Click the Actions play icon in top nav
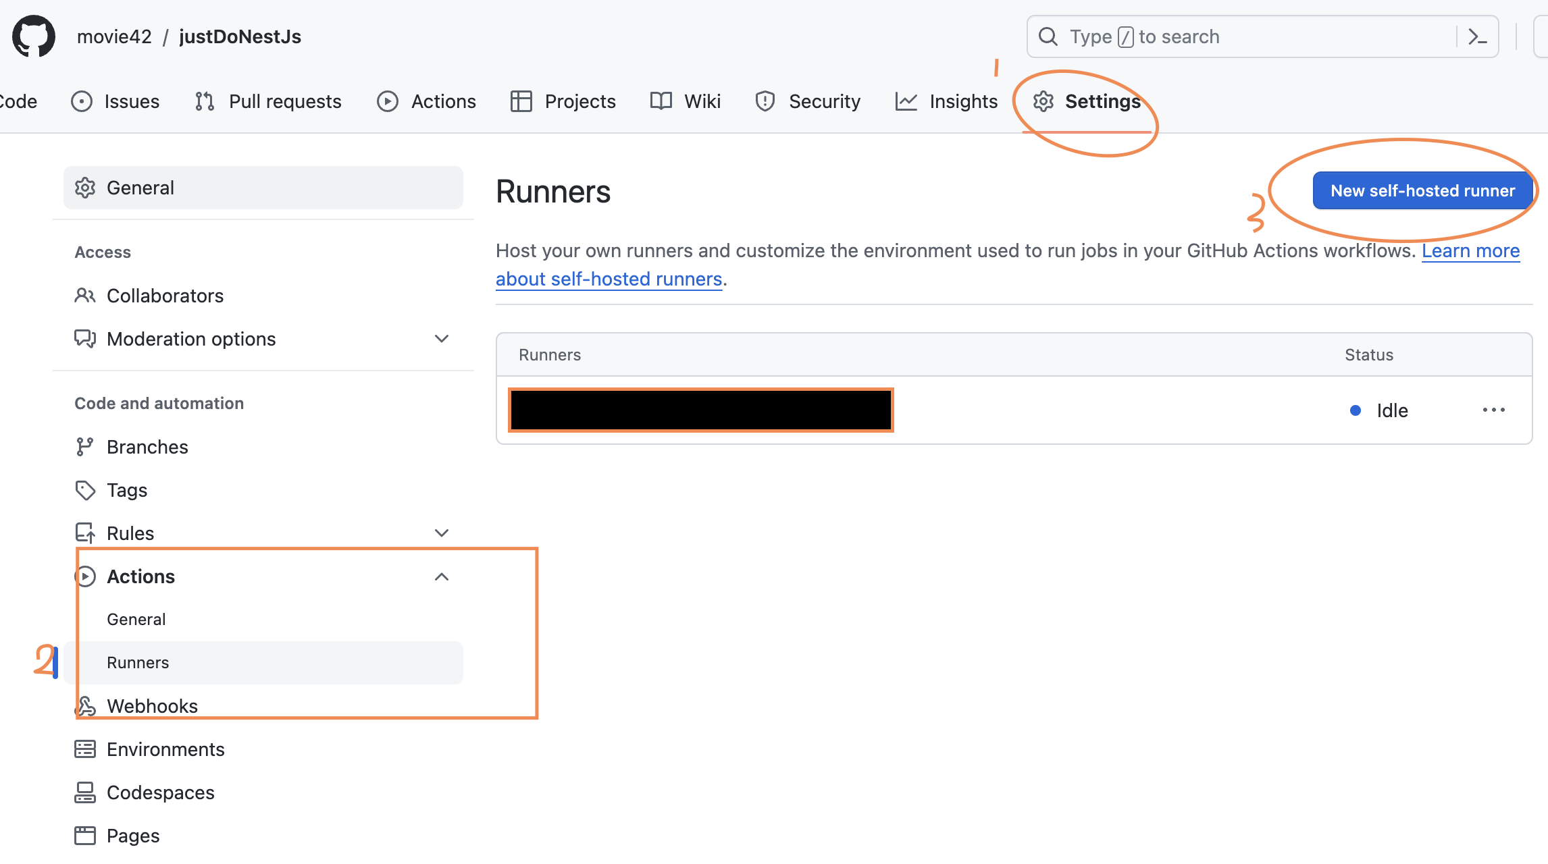Viewport: 1548px width, 864px height. [x=388, y=101]
